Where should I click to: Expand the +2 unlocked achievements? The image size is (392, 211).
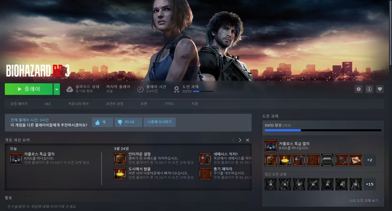[370, 160]
